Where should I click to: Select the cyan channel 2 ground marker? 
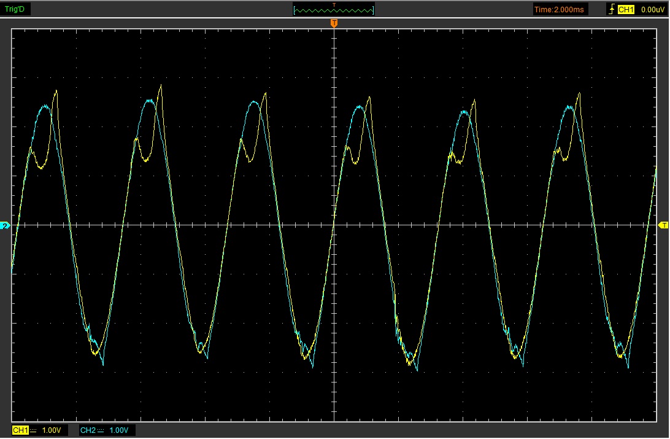tap(6, 226)
